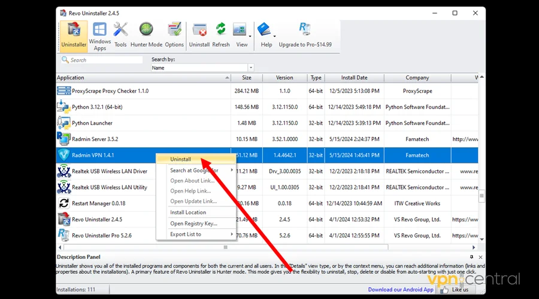This screenshot has height=299, width=539.
Task: Activate Hunter Mode
Action: [146, 36]
